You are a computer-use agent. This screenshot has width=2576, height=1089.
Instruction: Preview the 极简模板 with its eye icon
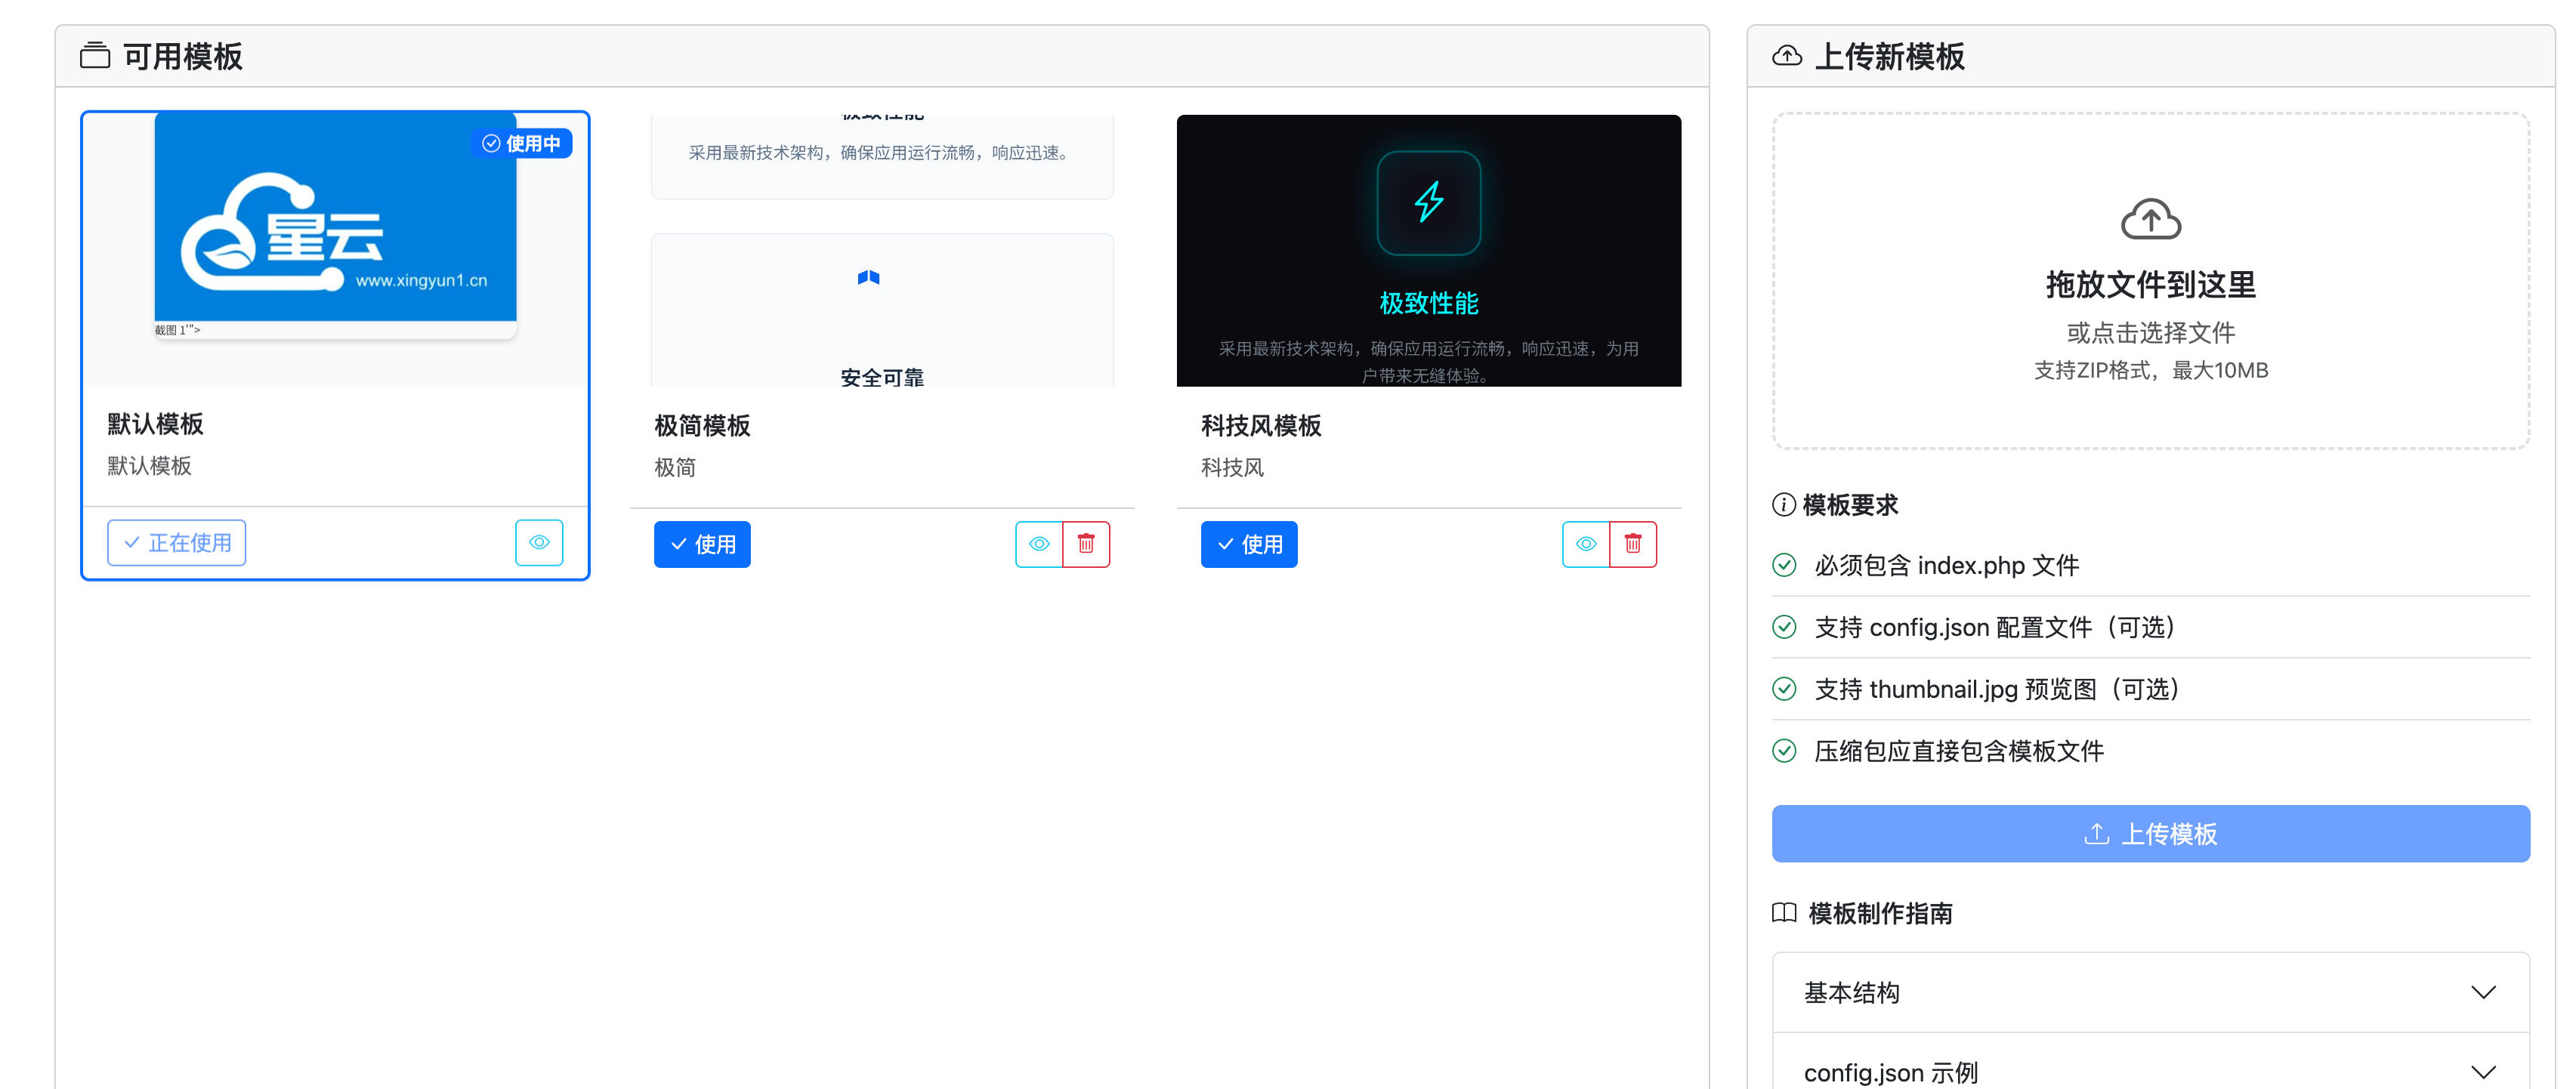pyautogui.click(x=1039, y=544)
